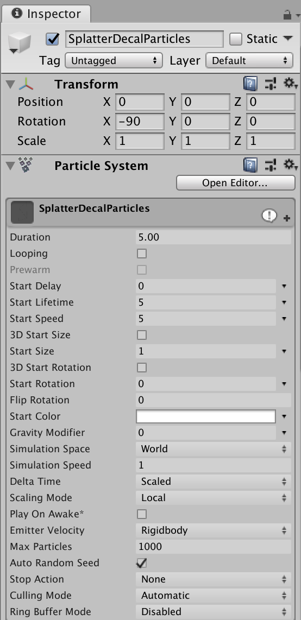Collapse the Transform component foldout arrow
This screenshot has width=301, height=620.
point(10,84)
